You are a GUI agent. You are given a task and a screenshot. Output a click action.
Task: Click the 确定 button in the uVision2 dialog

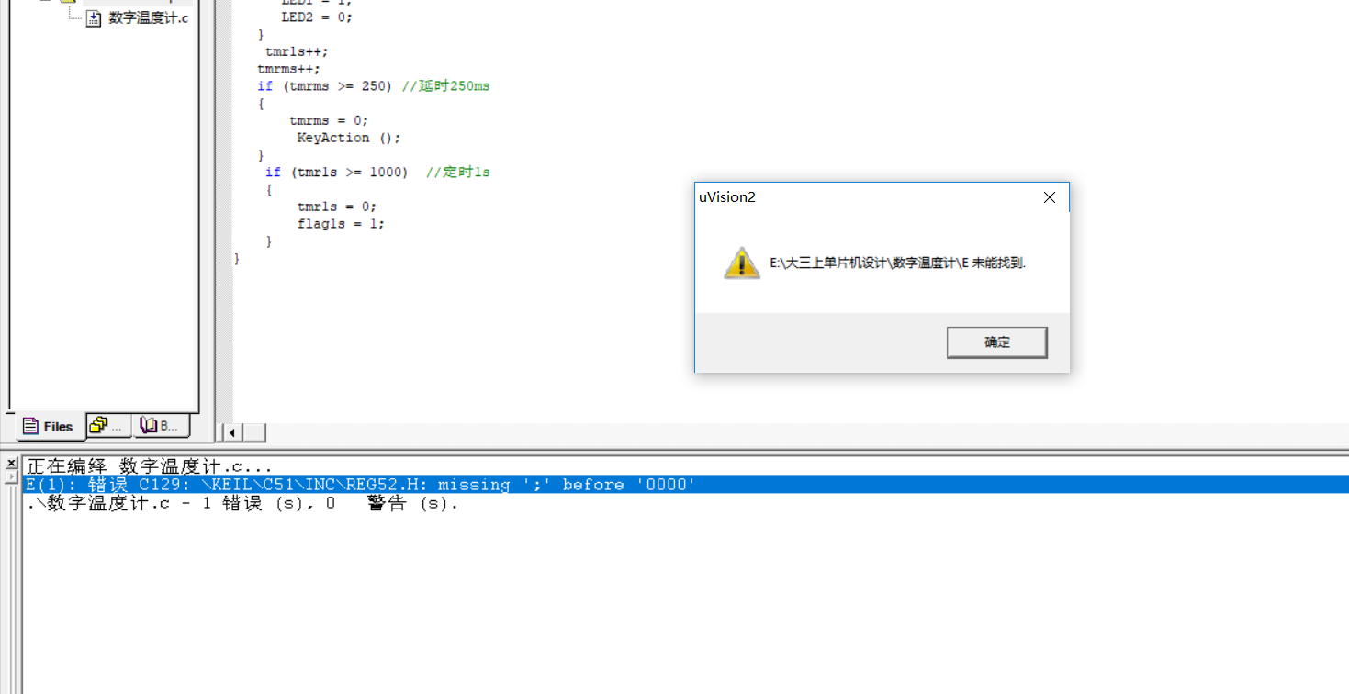coord(996,342)
